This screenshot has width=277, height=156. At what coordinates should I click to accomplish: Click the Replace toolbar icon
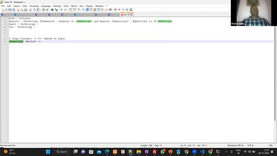[x=56, y=10]
